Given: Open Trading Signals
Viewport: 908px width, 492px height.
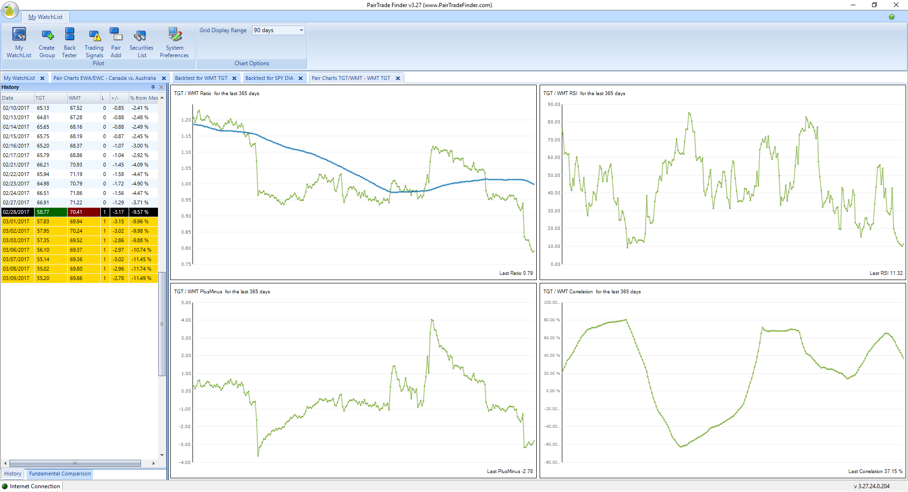Looking at the screenshot, I should [x=94, y=43].
